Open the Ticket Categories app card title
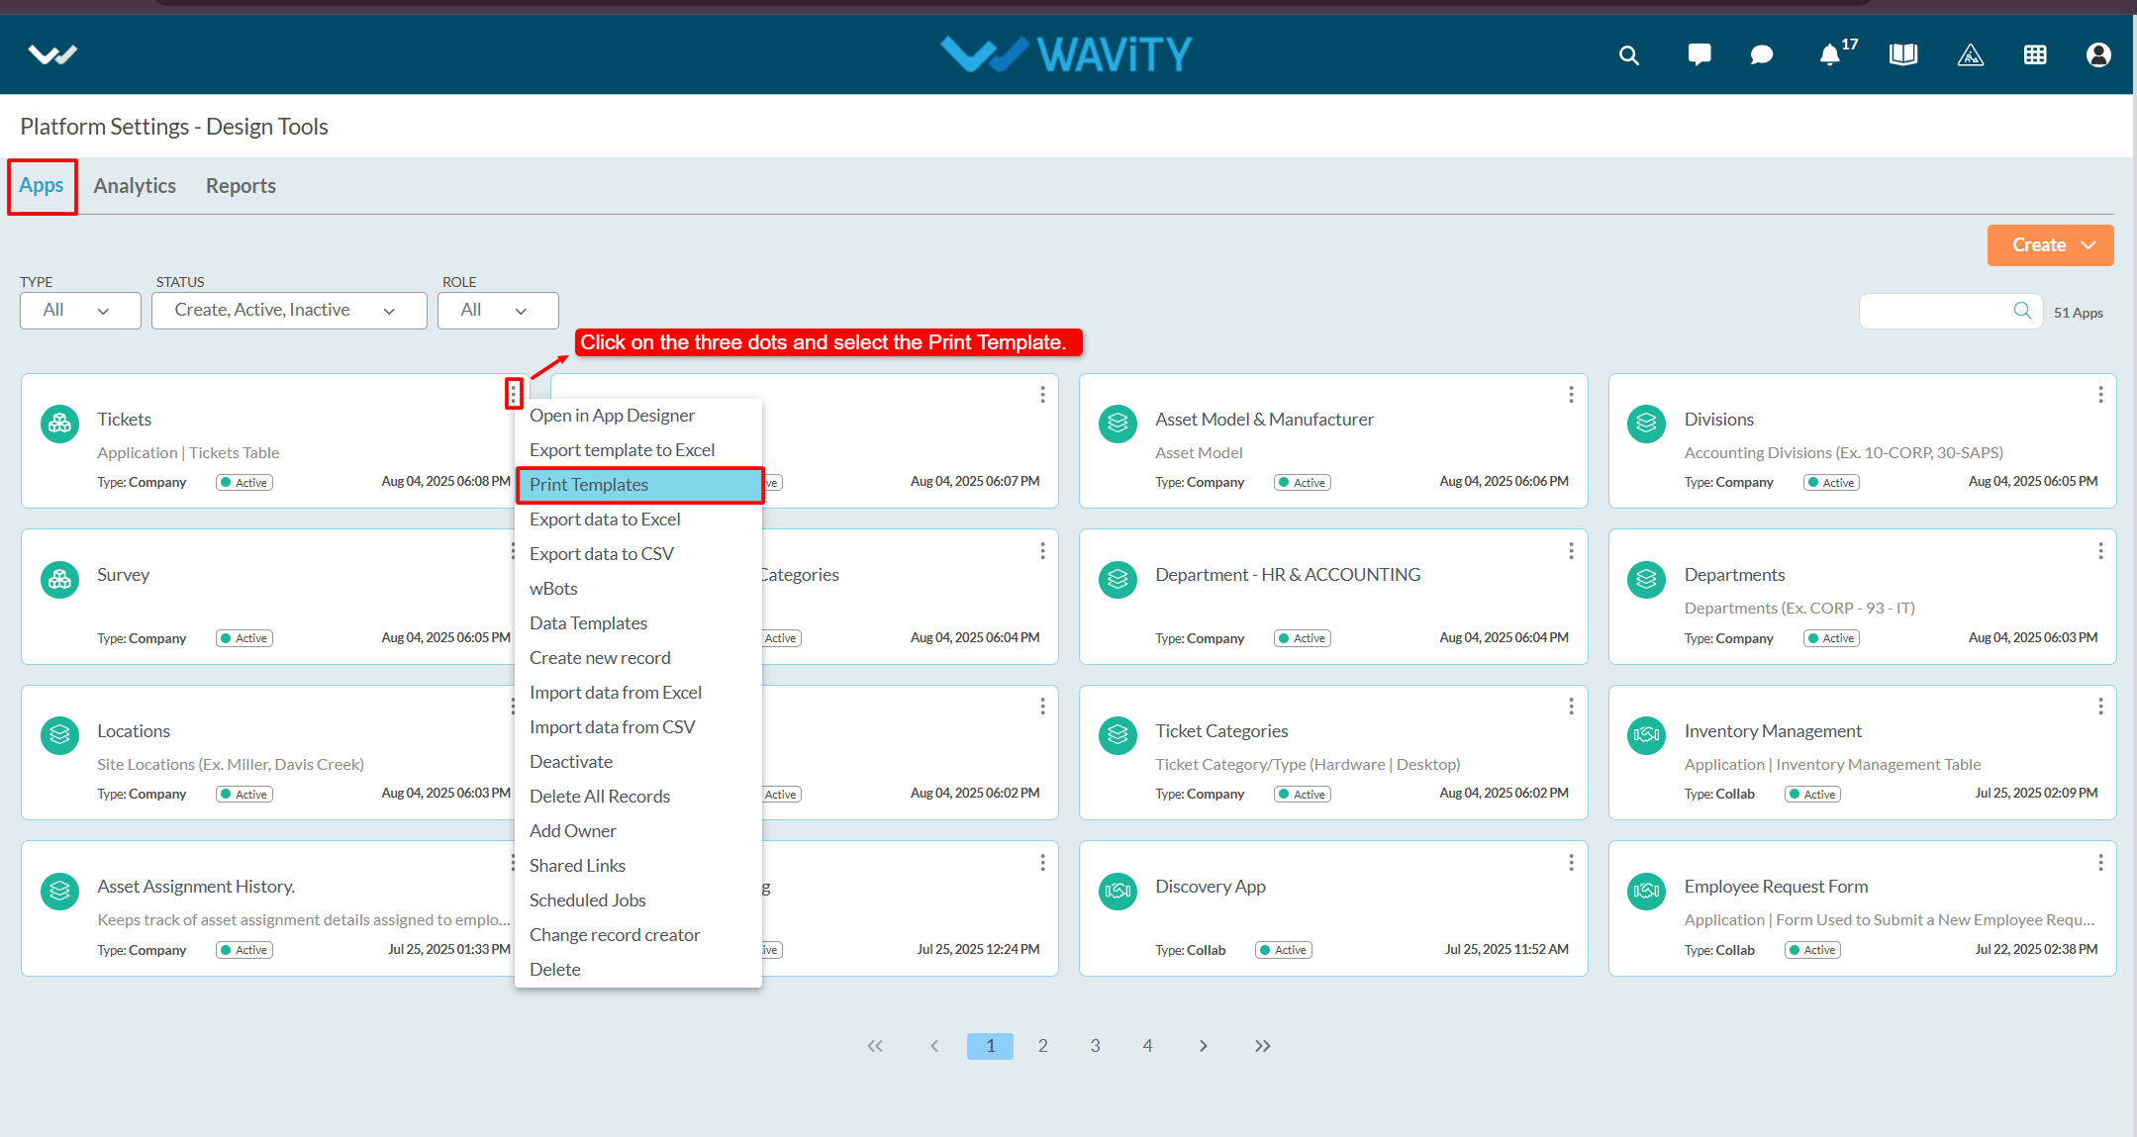Image resolution: width=2137 pixels, height=1137 pixels. click(x=1221, y=731)
